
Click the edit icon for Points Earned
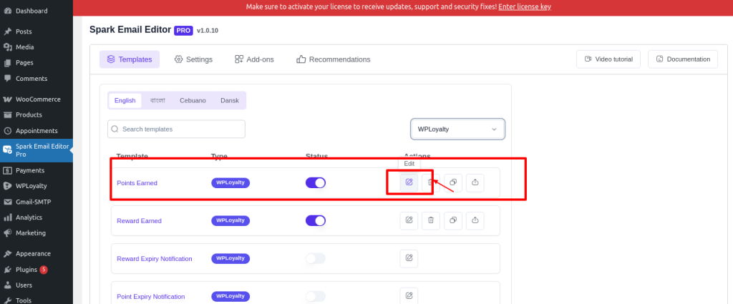(x=409, y=182)
